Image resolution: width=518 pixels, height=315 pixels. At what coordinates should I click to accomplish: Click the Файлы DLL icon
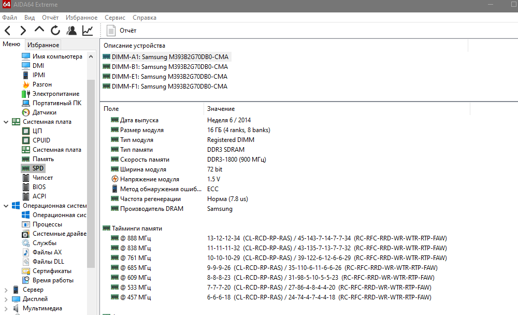(26, 262)
